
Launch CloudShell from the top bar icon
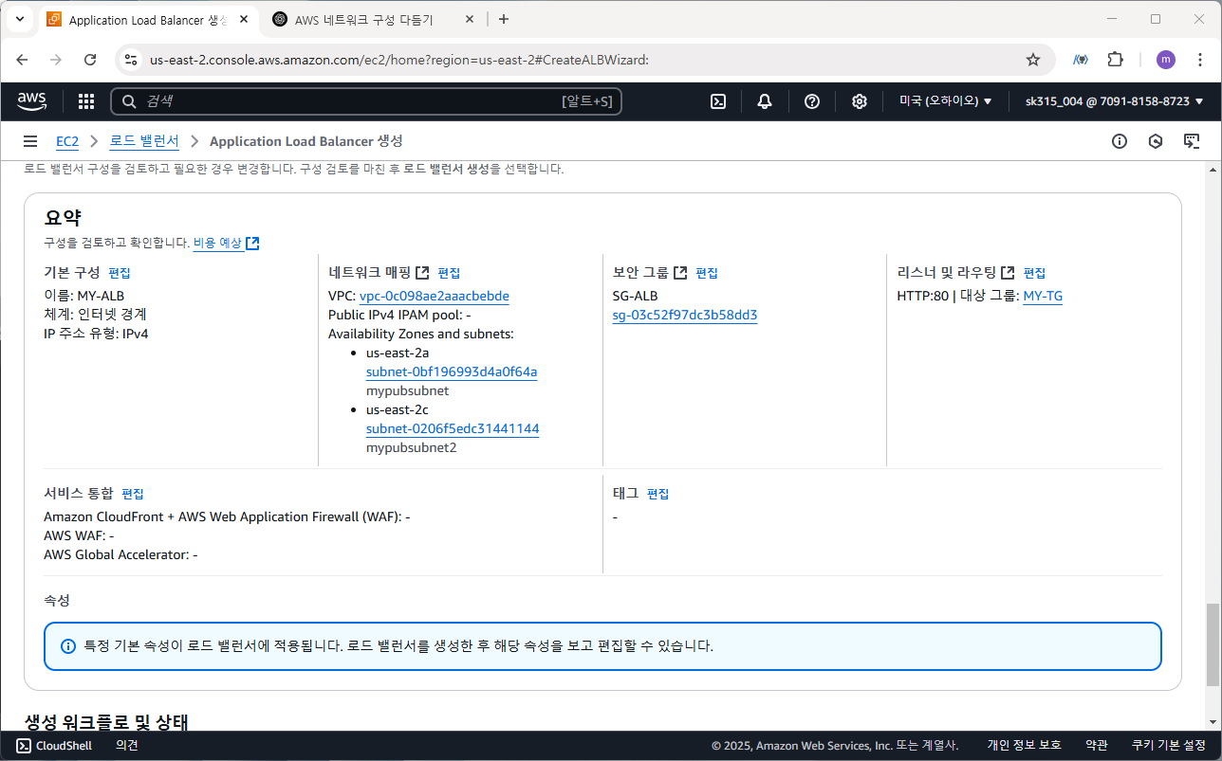(x=719, y=101)
